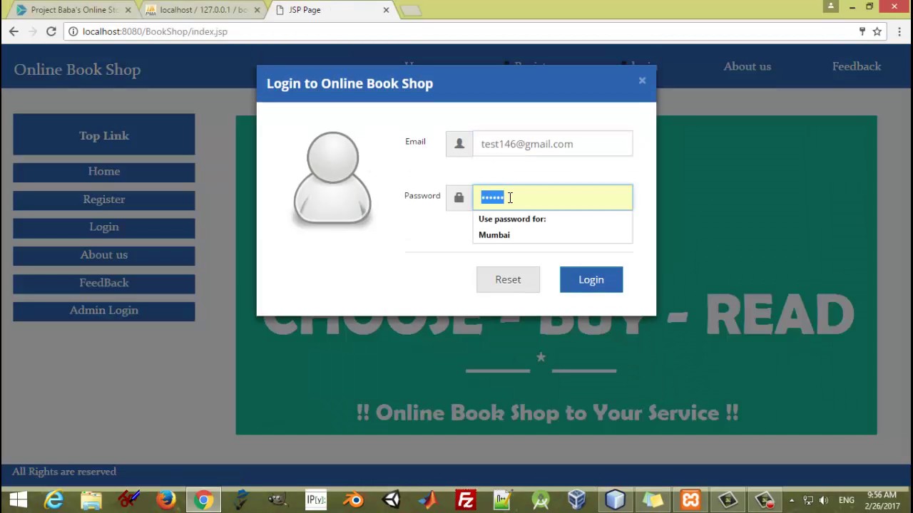
Task: Click the avatar image in login dialog
Action: [332, 178]
